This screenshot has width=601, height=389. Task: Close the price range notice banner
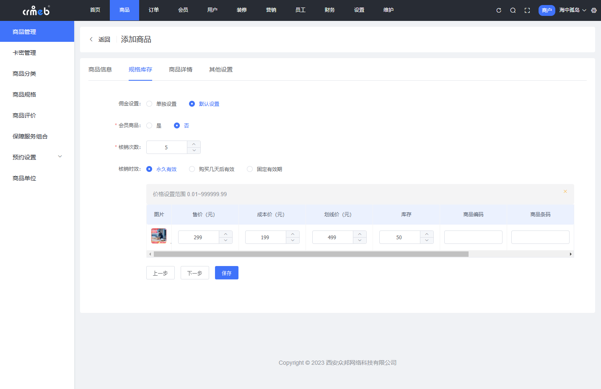tap(565, 192)
